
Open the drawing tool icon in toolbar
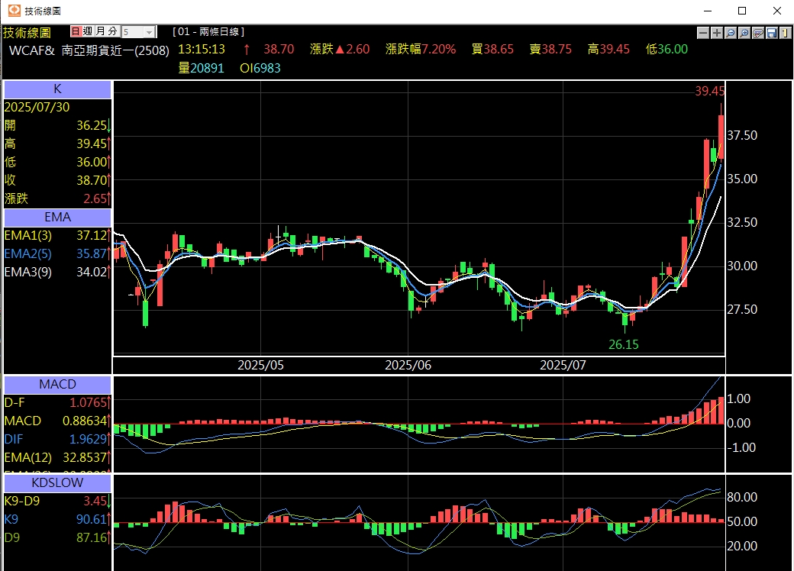click(757, 33)
